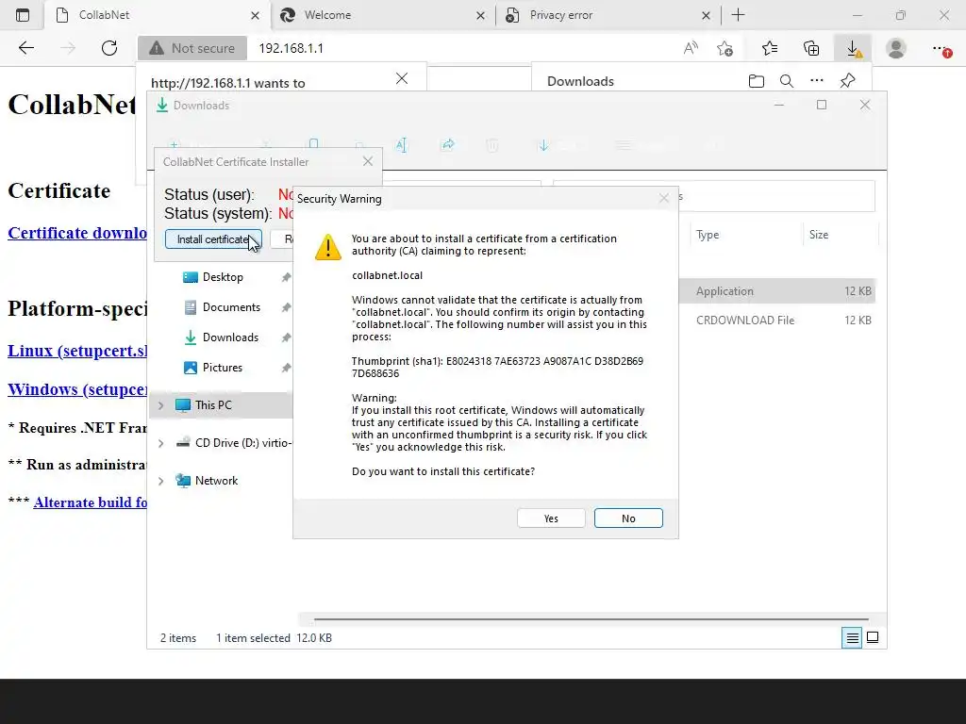
Task: Open the Certificate download link
Action: [77, 233]
